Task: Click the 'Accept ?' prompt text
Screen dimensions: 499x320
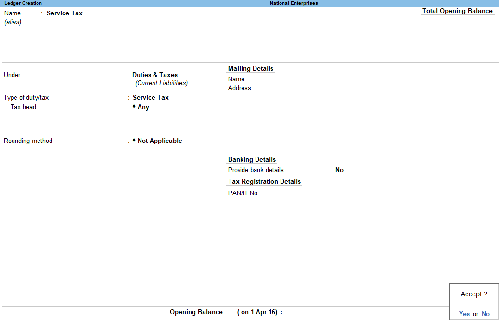Action: (474, 294)
